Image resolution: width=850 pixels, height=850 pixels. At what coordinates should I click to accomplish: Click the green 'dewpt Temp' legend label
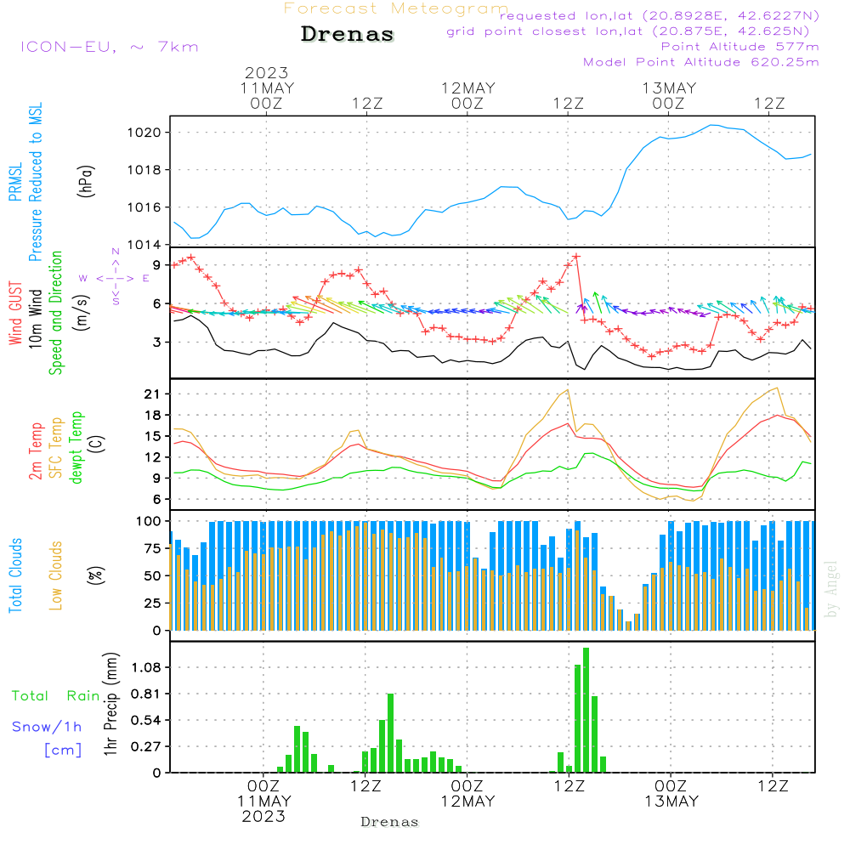pos(76,447)
